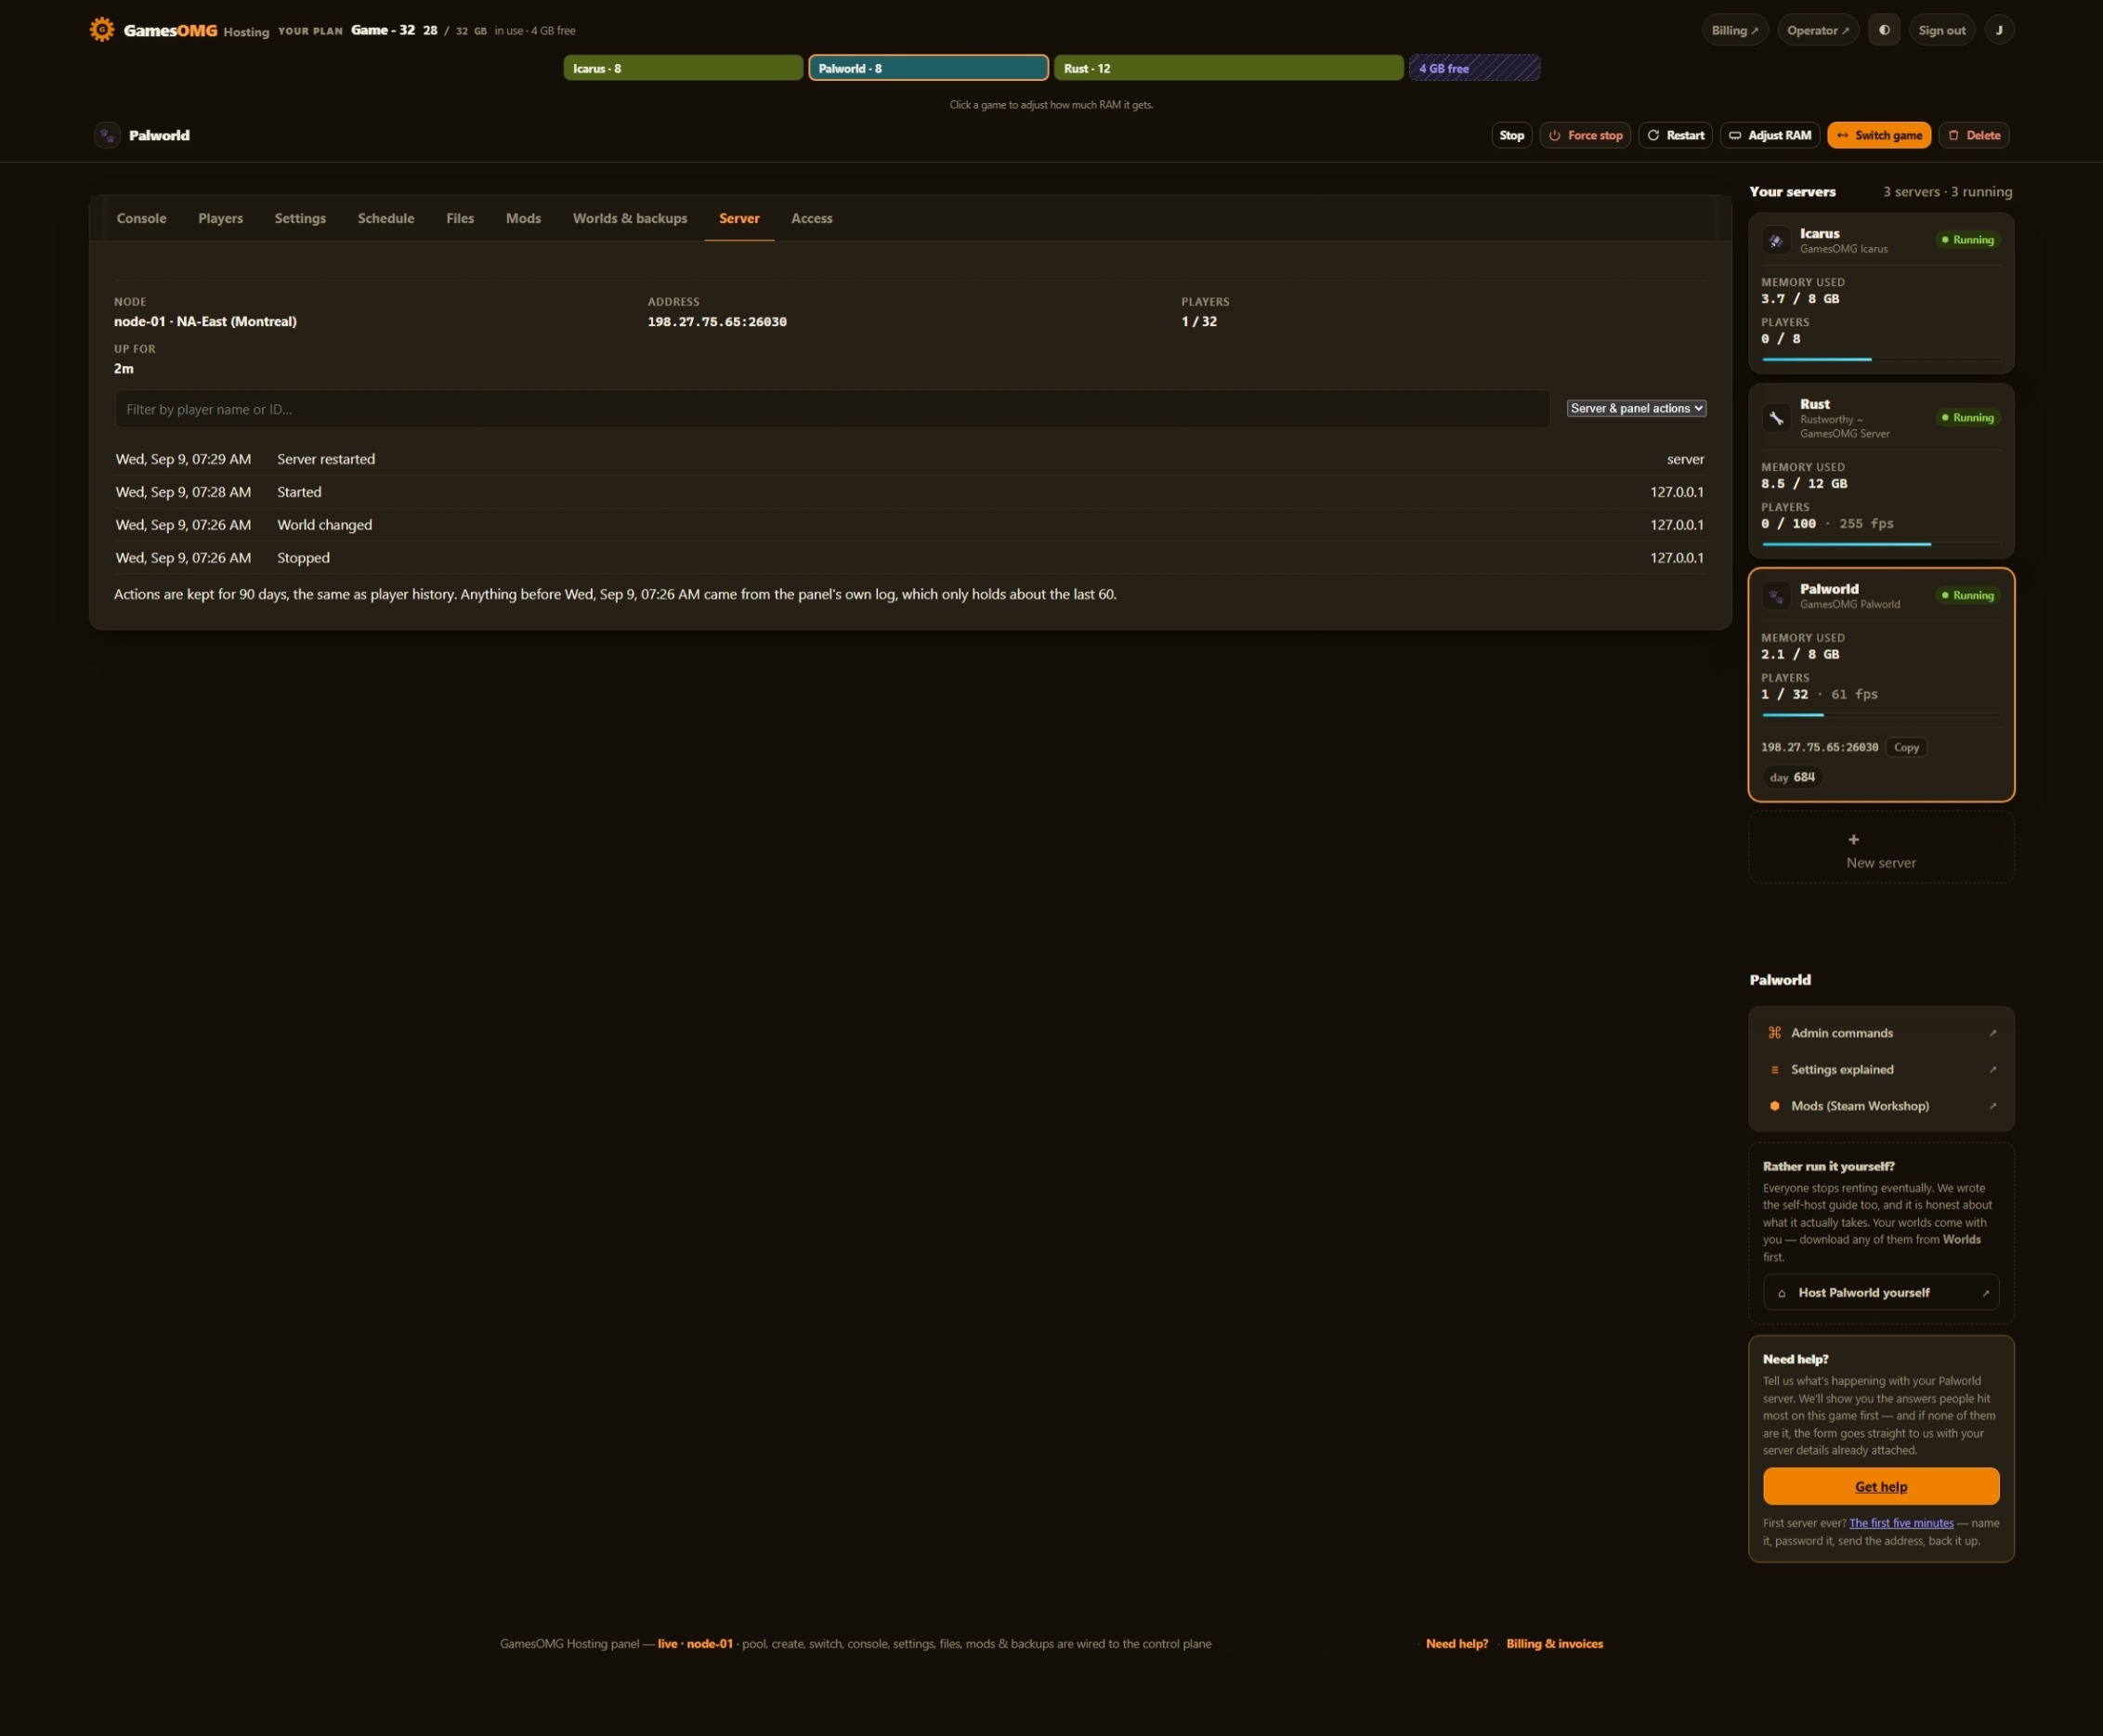Click the Palworld icon in its server card
2103x1736 pixels.
click(x=1776, y=596)
